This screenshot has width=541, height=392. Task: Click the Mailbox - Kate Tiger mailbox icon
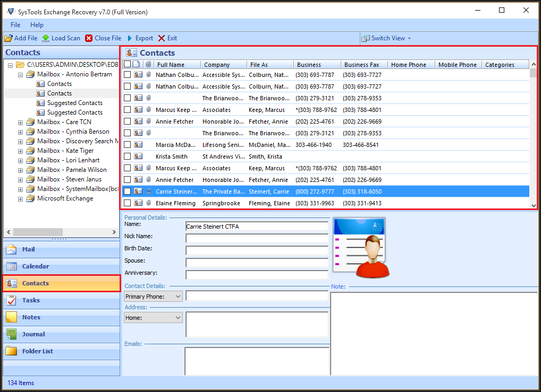point(31,151)
